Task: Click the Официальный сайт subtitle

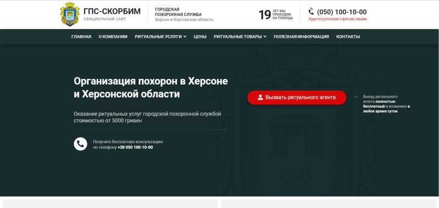Action: (x=105, y=19)
